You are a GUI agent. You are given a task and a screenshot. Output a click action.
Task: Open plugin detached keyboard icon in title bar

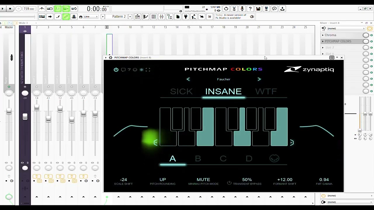coord(332,57)
